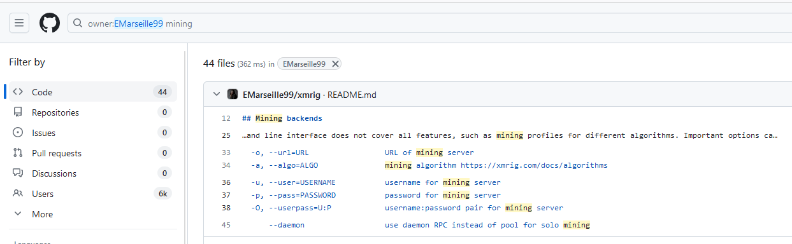This screenshot has height=244, width=792.
Task: Focus the search box with owner:EMarseille99 mining
Action: (430, 24)
